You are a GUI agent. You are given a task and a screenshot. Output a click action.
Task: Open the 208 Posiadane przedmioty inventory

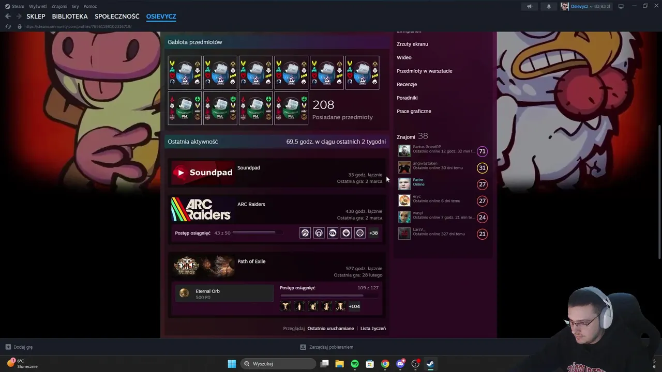click(x=342, y=110)
